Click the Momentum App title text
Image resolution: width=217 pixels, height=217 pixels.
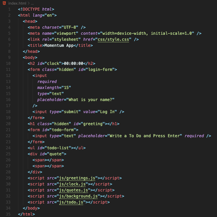pos(59,46)
